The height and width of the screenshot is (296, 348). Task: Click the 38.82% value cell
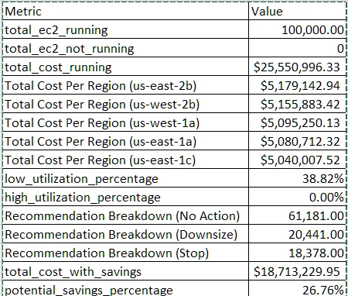point(297,178)
